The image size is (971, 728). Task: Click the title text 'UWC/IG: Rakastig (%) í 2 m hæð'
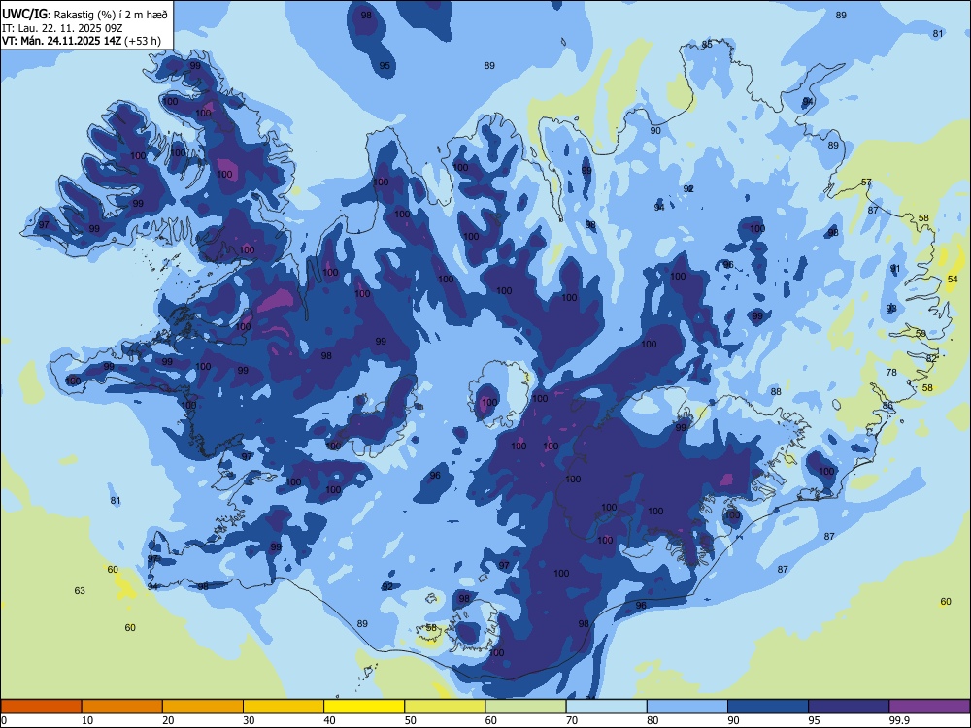click(84, 15)
